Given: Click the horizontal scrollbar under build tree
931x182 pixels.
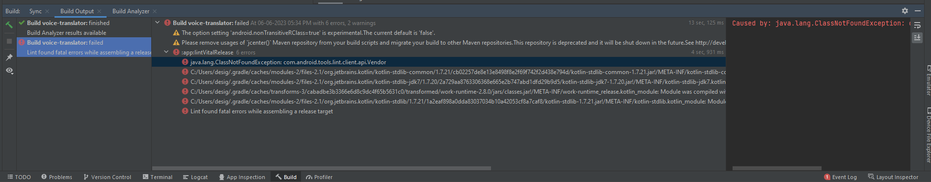Looking at the screenshot, I should [x=322, y=168].
